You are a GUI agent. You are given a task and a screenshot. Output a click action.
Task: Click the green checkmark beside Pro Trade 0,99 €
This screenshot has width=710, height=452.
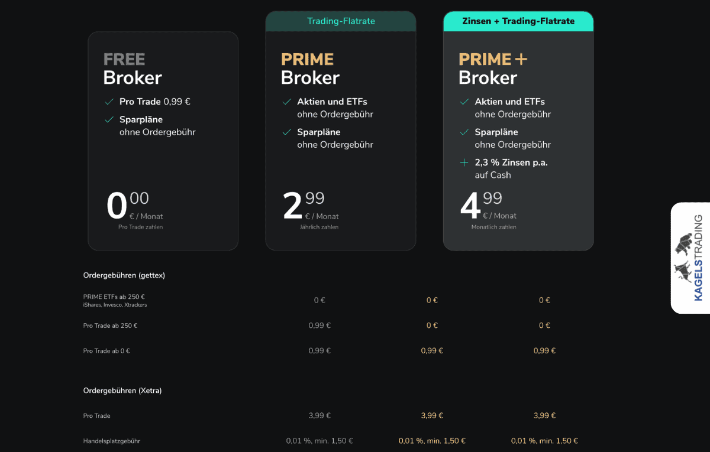109,101
